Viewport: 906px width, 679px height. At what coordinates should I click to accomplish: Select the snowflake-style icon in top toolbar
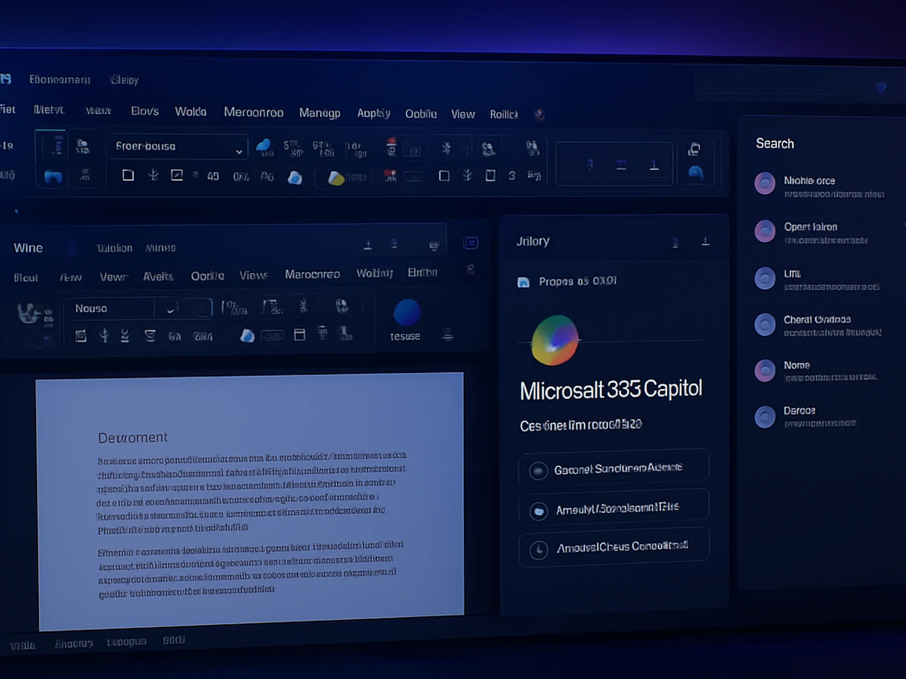point(446,148)
